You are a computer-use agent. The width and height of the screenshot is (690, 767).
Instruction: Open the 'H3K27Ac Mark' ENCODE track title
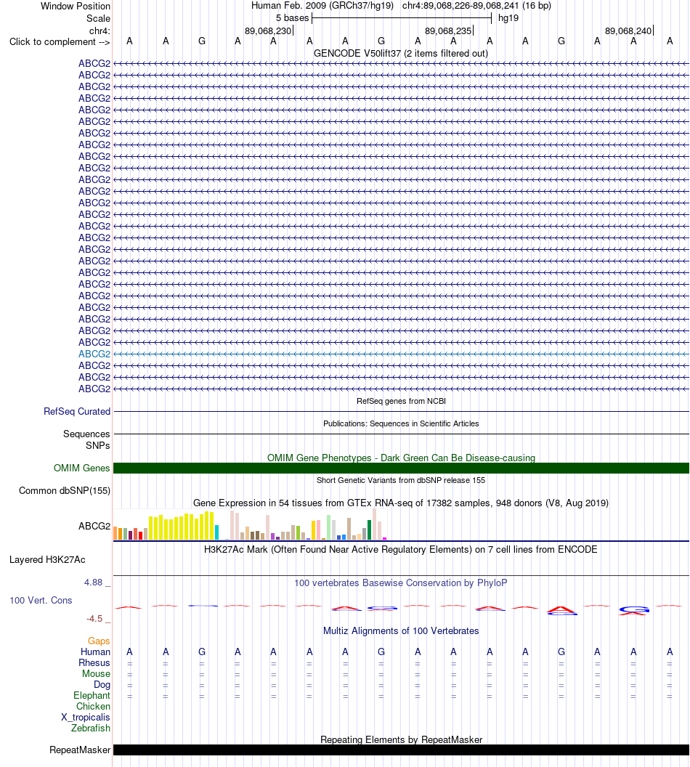pos(400,549)
